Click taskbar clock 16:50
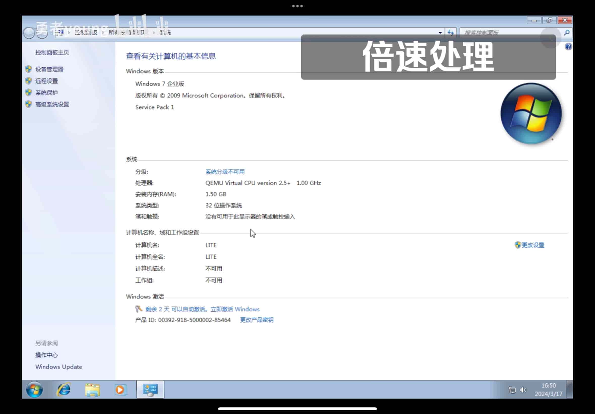The image size is (595, 414). tap(548, 385)
